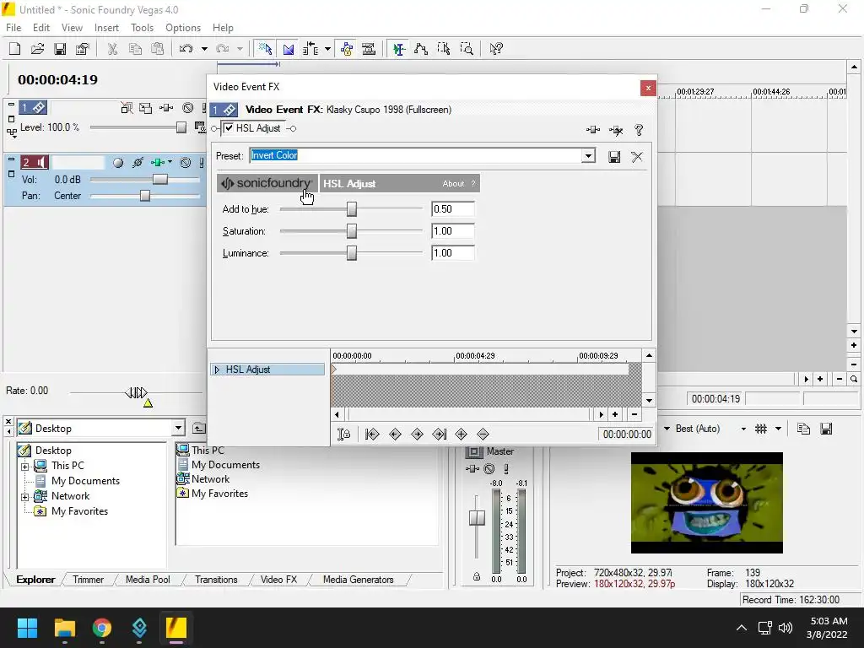The width and height of the screenshot is (864, 648).
Task: Open the preview overlays grid dropdown arrow
Action: tap(778, 429)
